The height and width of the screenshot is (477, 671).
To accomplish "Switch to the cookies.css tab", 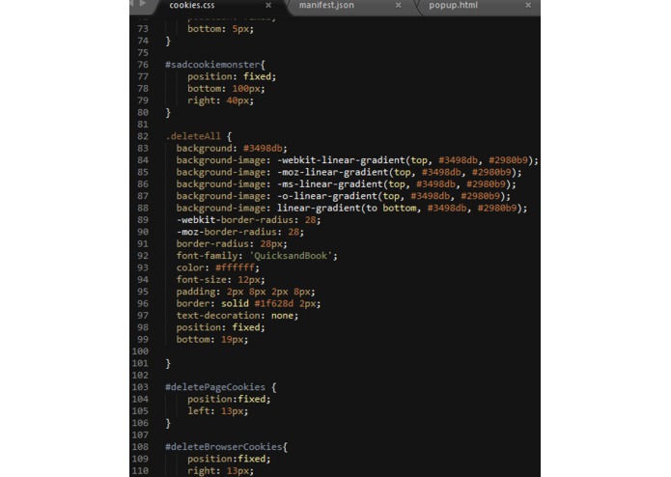I will pos(192,5).
